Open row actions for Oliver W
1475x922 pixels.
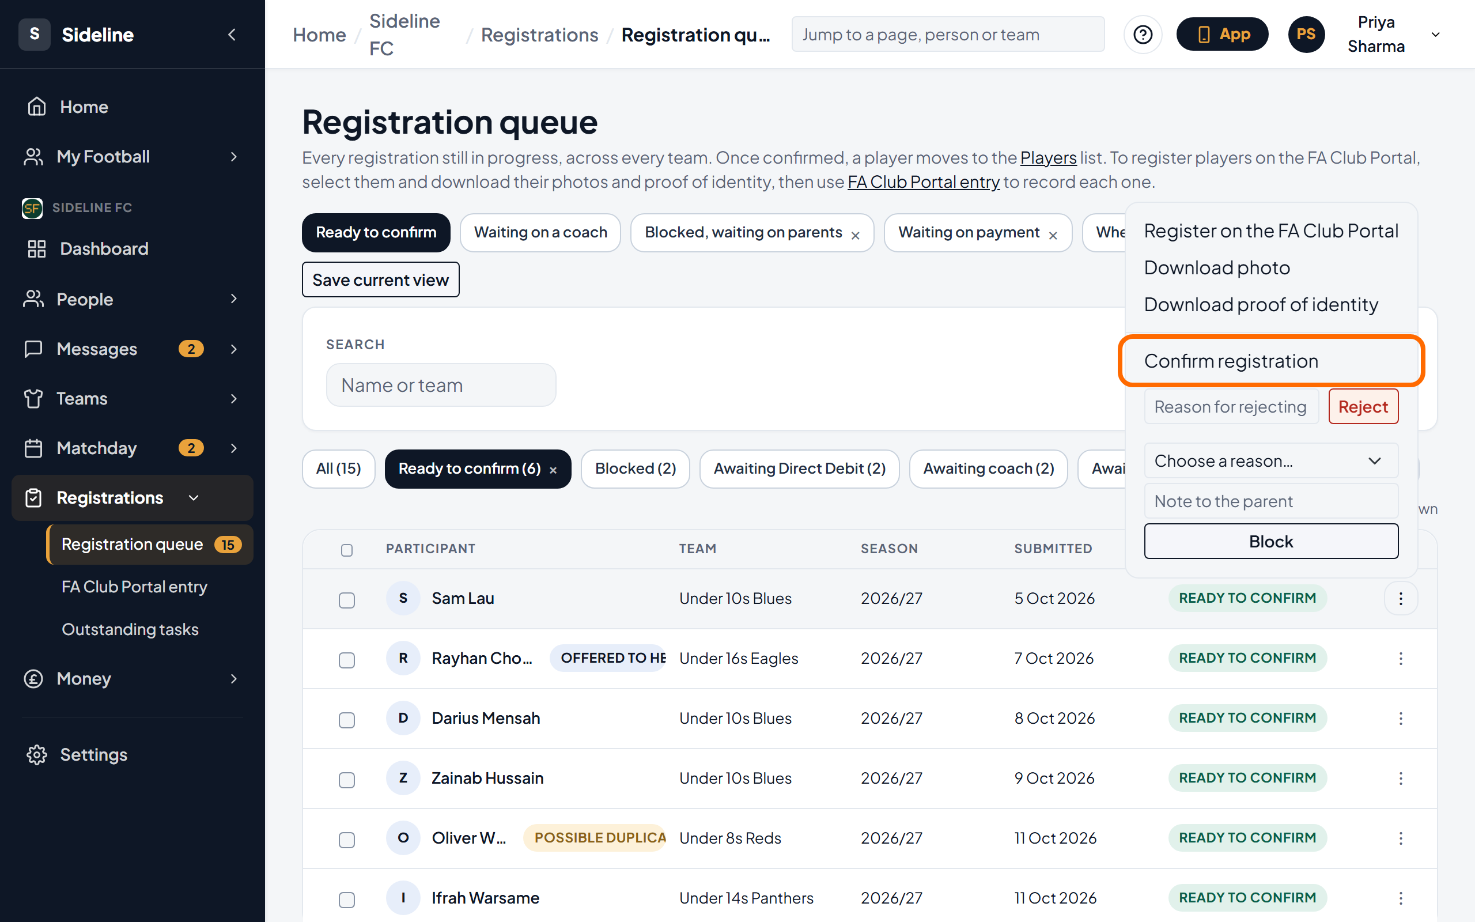coord(1401,838)
